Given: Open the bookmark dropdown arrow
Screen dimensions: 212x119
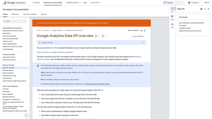Looking at the screenshot, I should coord(99,36).
